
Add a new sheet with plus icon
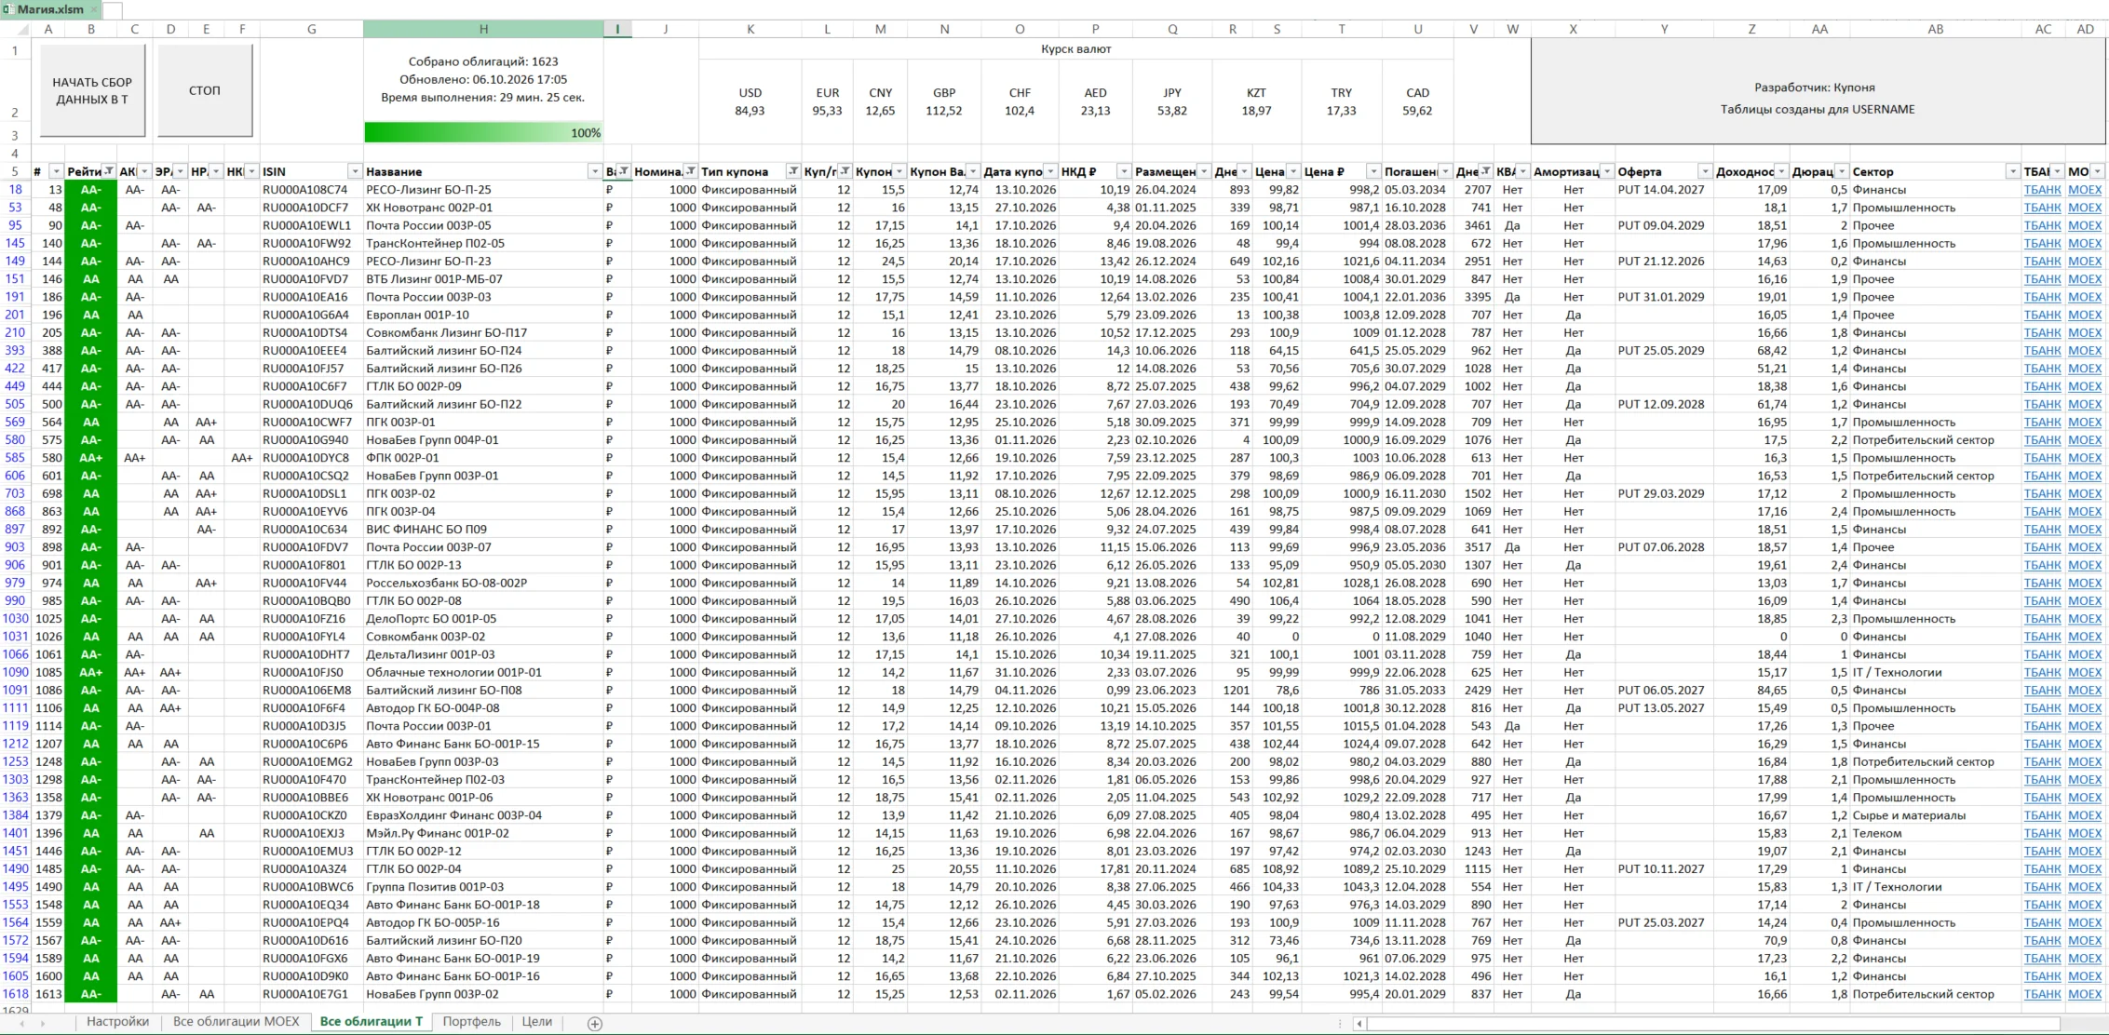click(x=595, y=1023)
